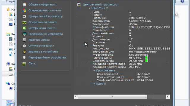Viewport: 190px width, 106px height.
Task: Click the Сеть network icon
Action: 24,64
